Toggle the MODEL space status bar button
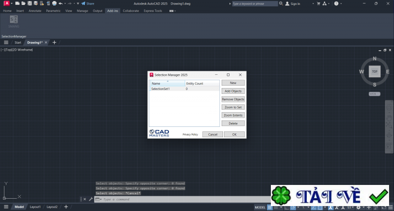This screenshot has width=394, height=211. click(260, 207)
